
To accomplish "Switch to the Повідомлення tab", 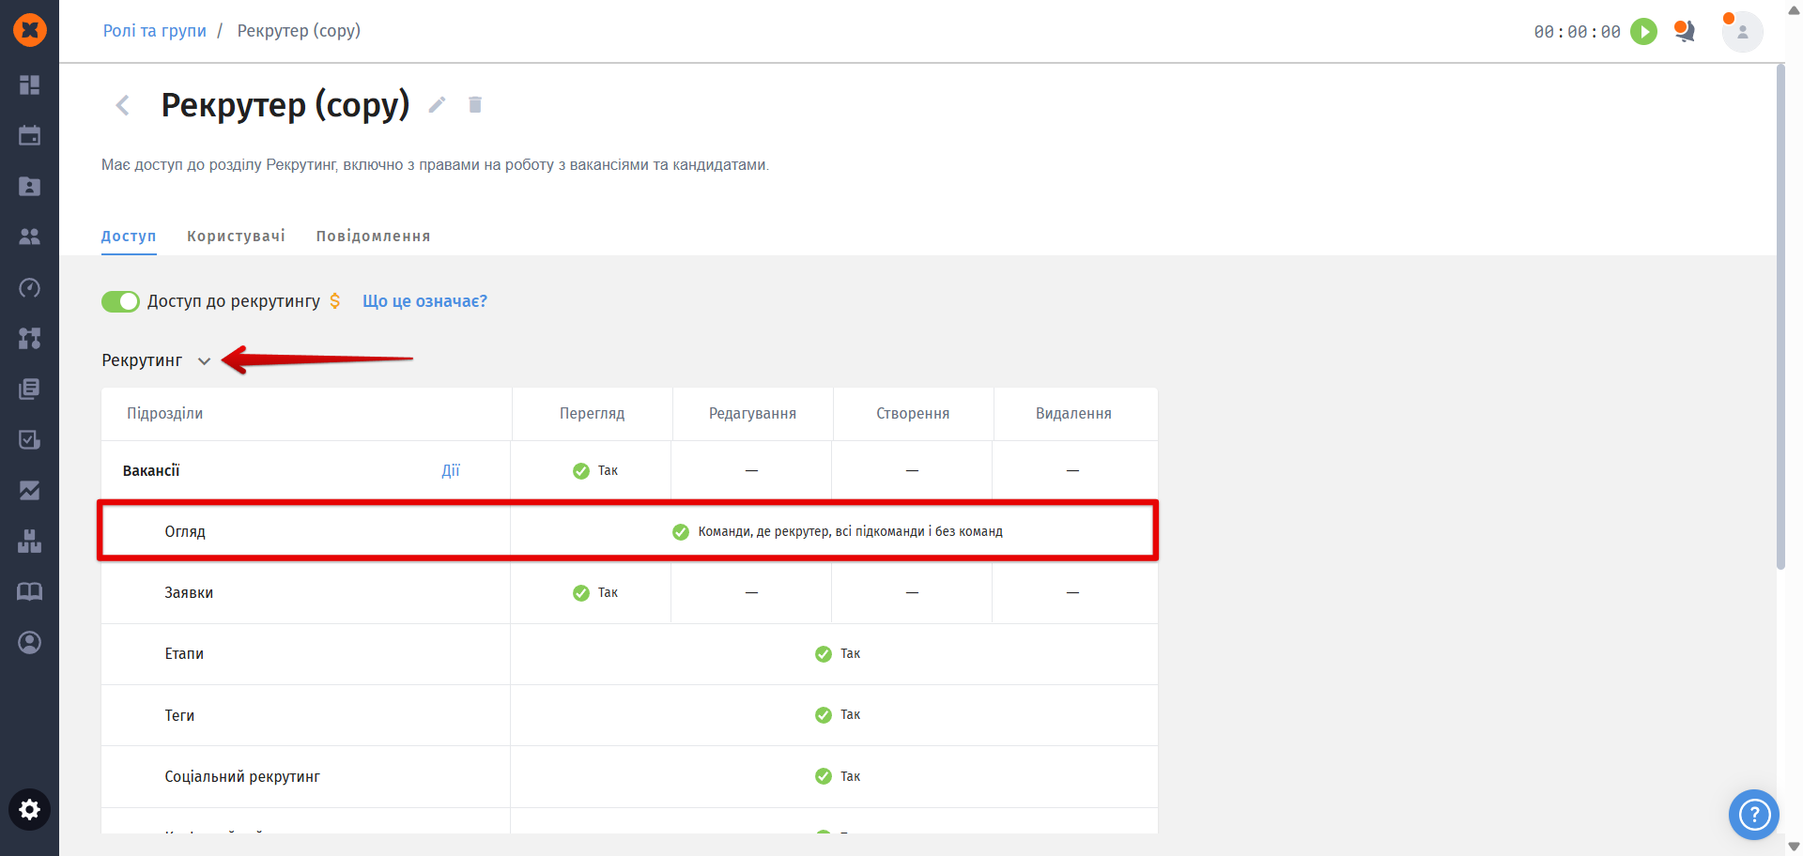I will pos(373,237).
